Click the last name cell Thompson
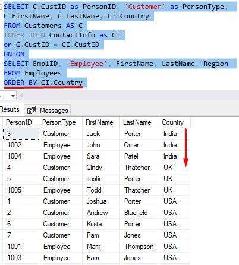The width and height of the screenshot is (239, 265). pyautogui.click(x=139, y=247)
